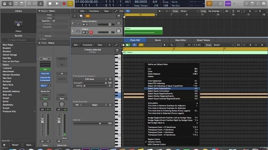
Task: Open Piano Roll Edit menu
Action: tap(76, 45)
